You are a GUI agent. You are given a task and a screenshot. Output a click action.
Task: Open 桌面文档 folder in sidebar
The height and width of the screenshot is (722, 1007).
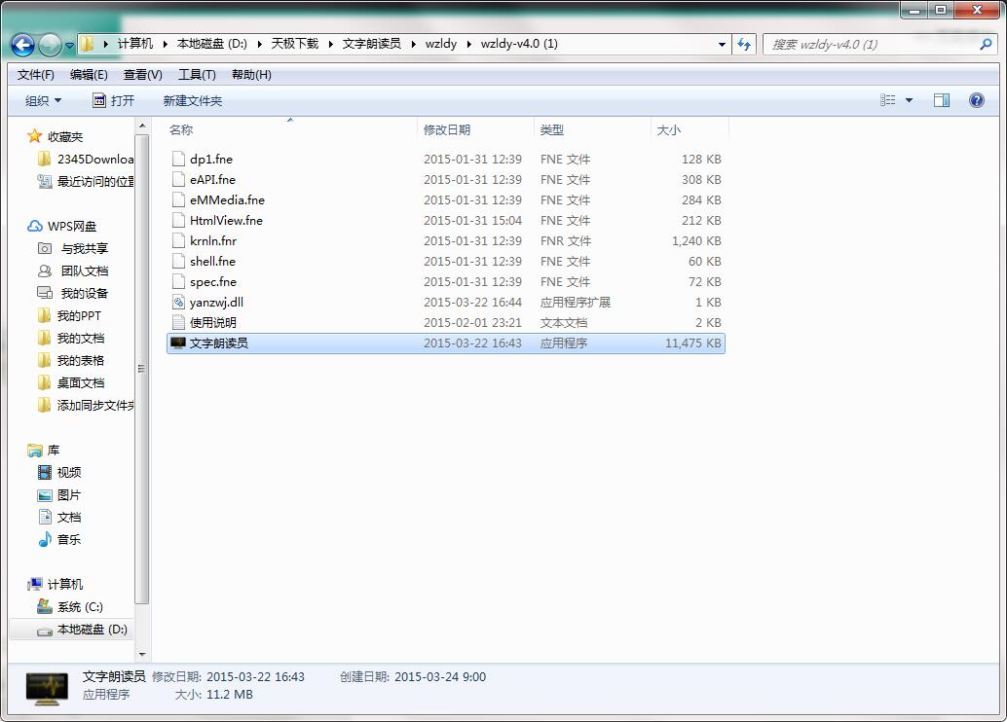(71, 383)
